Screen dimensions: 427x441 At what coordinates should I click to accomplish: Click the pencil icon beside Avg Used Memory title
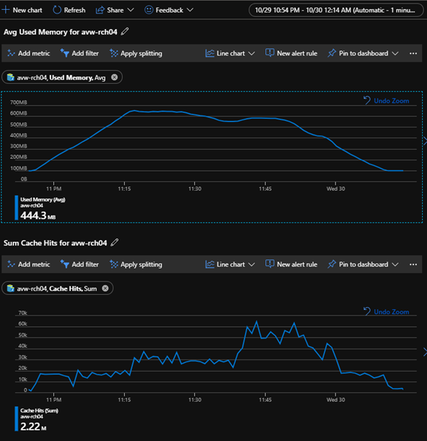[x=126, y=31]
